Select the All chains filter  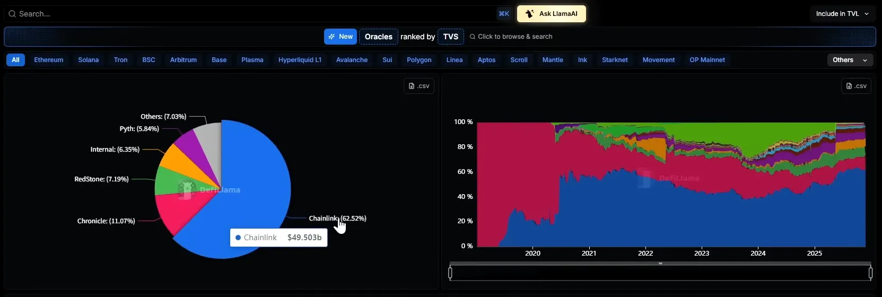(15, 60)
